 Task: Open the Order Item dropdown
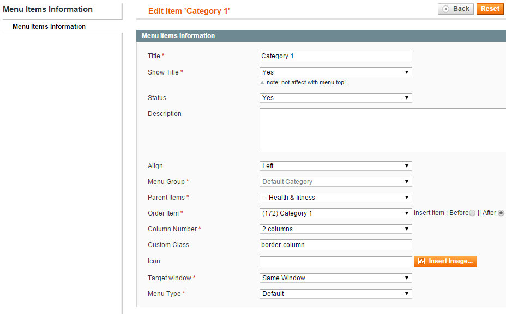[336, 213]
